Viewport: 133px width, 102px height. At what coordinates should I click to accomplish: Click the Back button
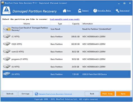(92, 94)
